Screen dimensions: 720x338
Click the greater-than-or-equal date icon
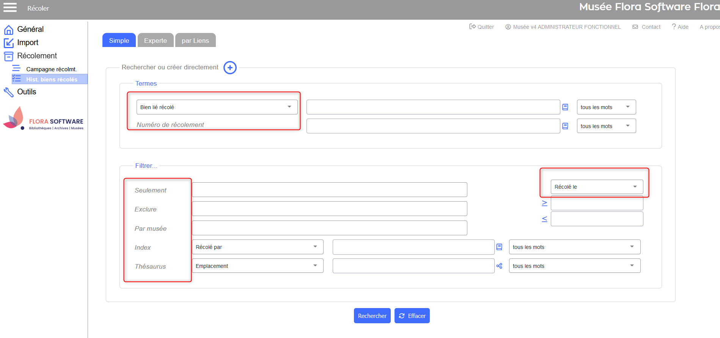click(544, 203)
